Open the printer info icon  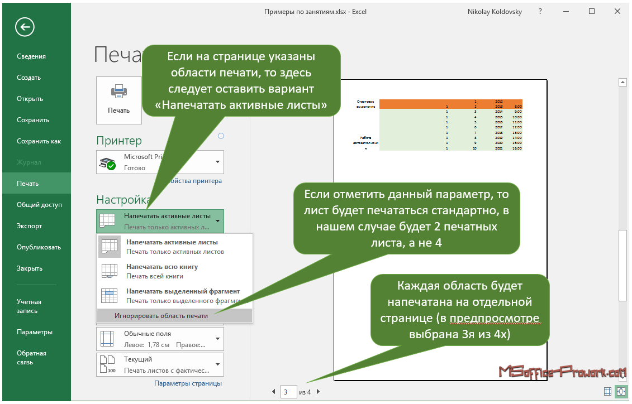pos(221,136)
